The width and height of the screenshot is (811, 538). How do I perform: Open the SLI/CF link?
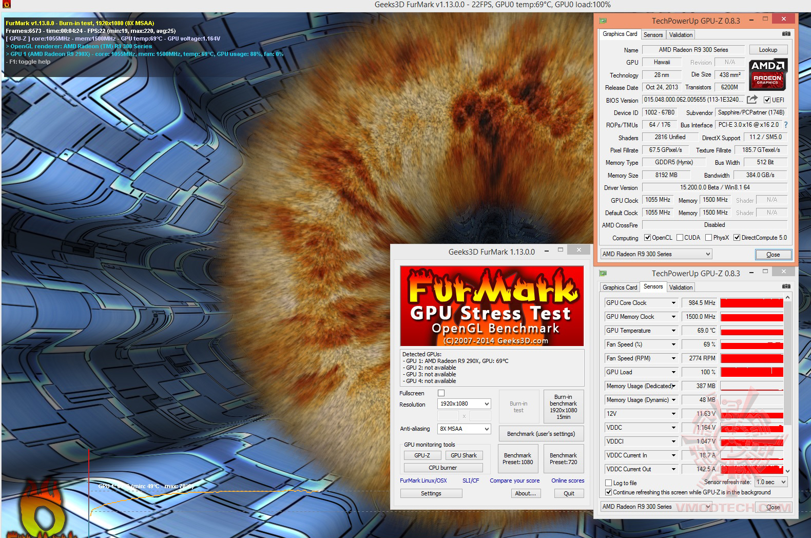pyautogui.click(x=471, y=481)
